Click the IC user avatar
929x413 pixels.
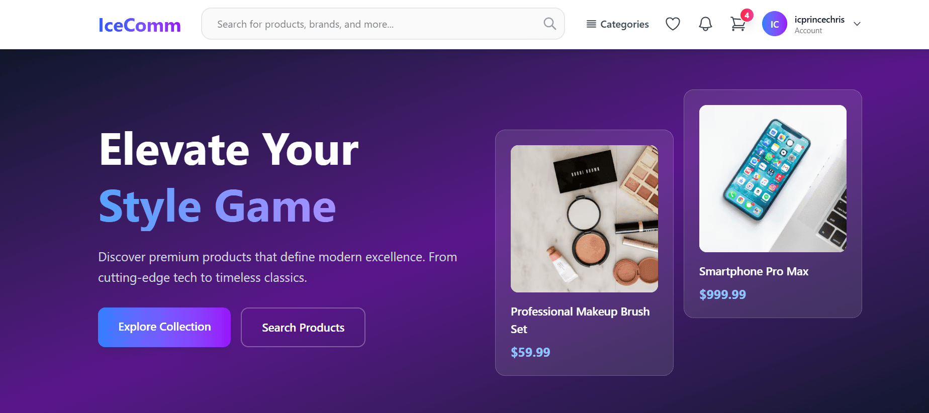coord(774,24)
